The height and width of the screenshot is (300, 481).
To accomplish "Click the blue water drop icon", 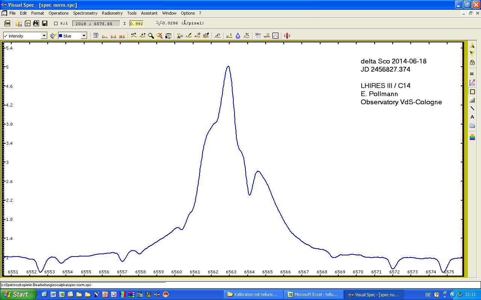I will 238,36.
